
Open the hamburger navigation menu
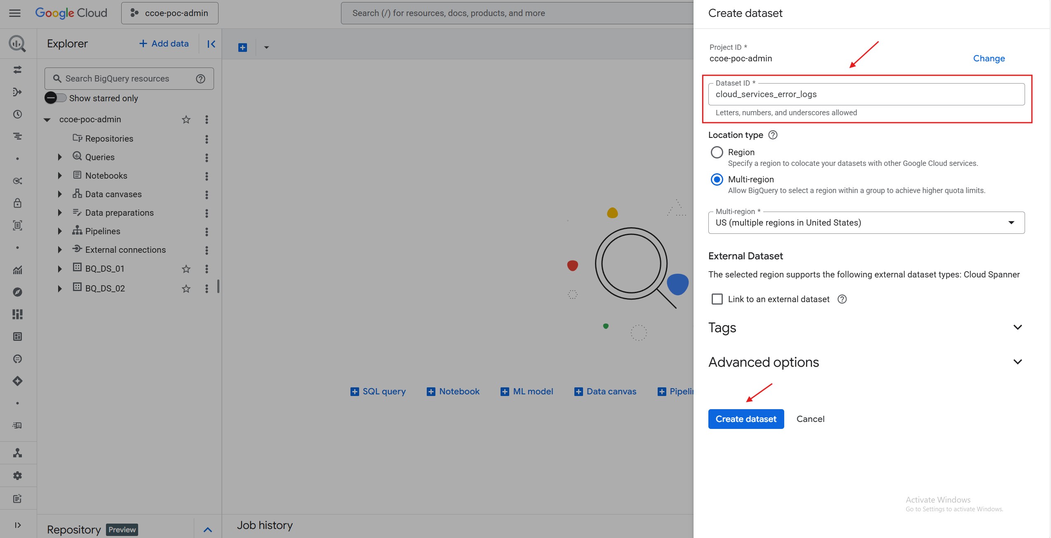coord(15,13)
